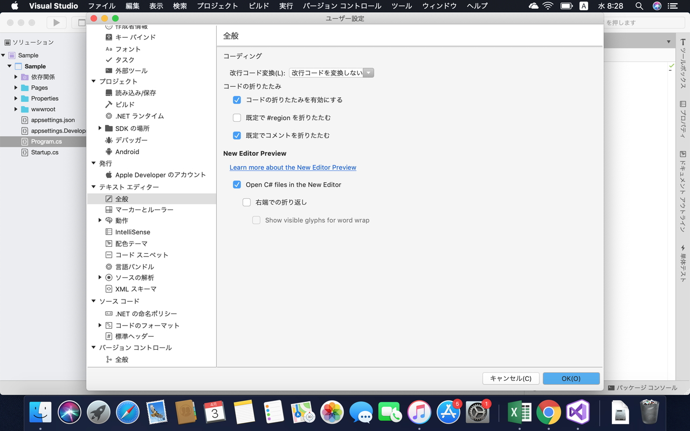Click Learn more about the New Editor Preview

(293, 167)
